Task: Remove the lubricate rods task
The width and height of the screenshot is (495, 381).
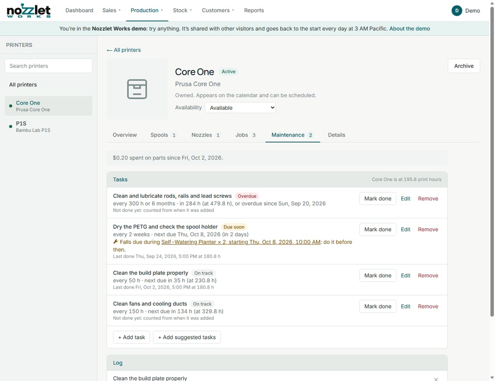Action: click(428, 199)
